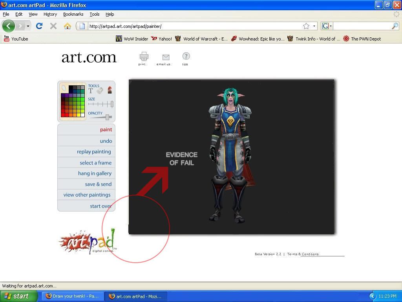Click the print icon
This screenshot has width=402, height=302.
144,56
